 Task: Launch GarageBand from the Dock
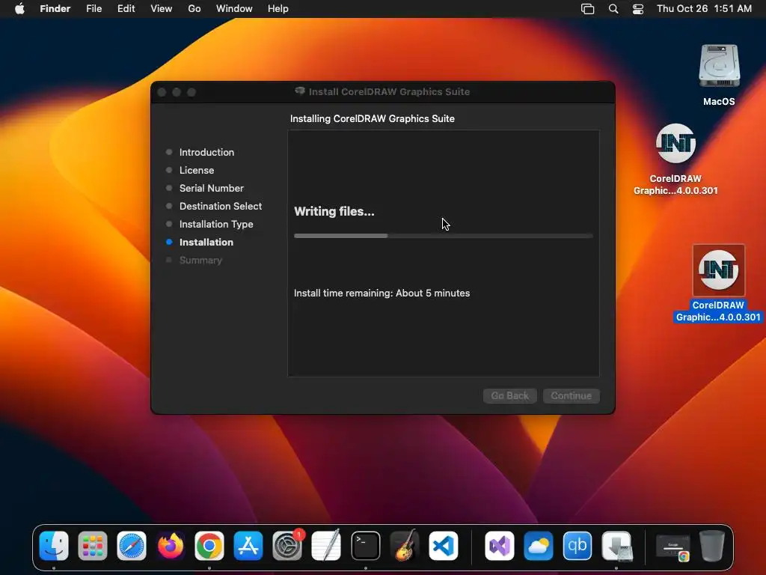click(x=405, y=546)
